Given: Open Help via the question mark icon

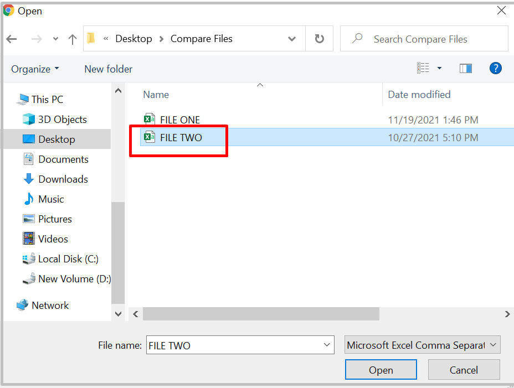Looking at the screenshot, I should pos(496,68).
